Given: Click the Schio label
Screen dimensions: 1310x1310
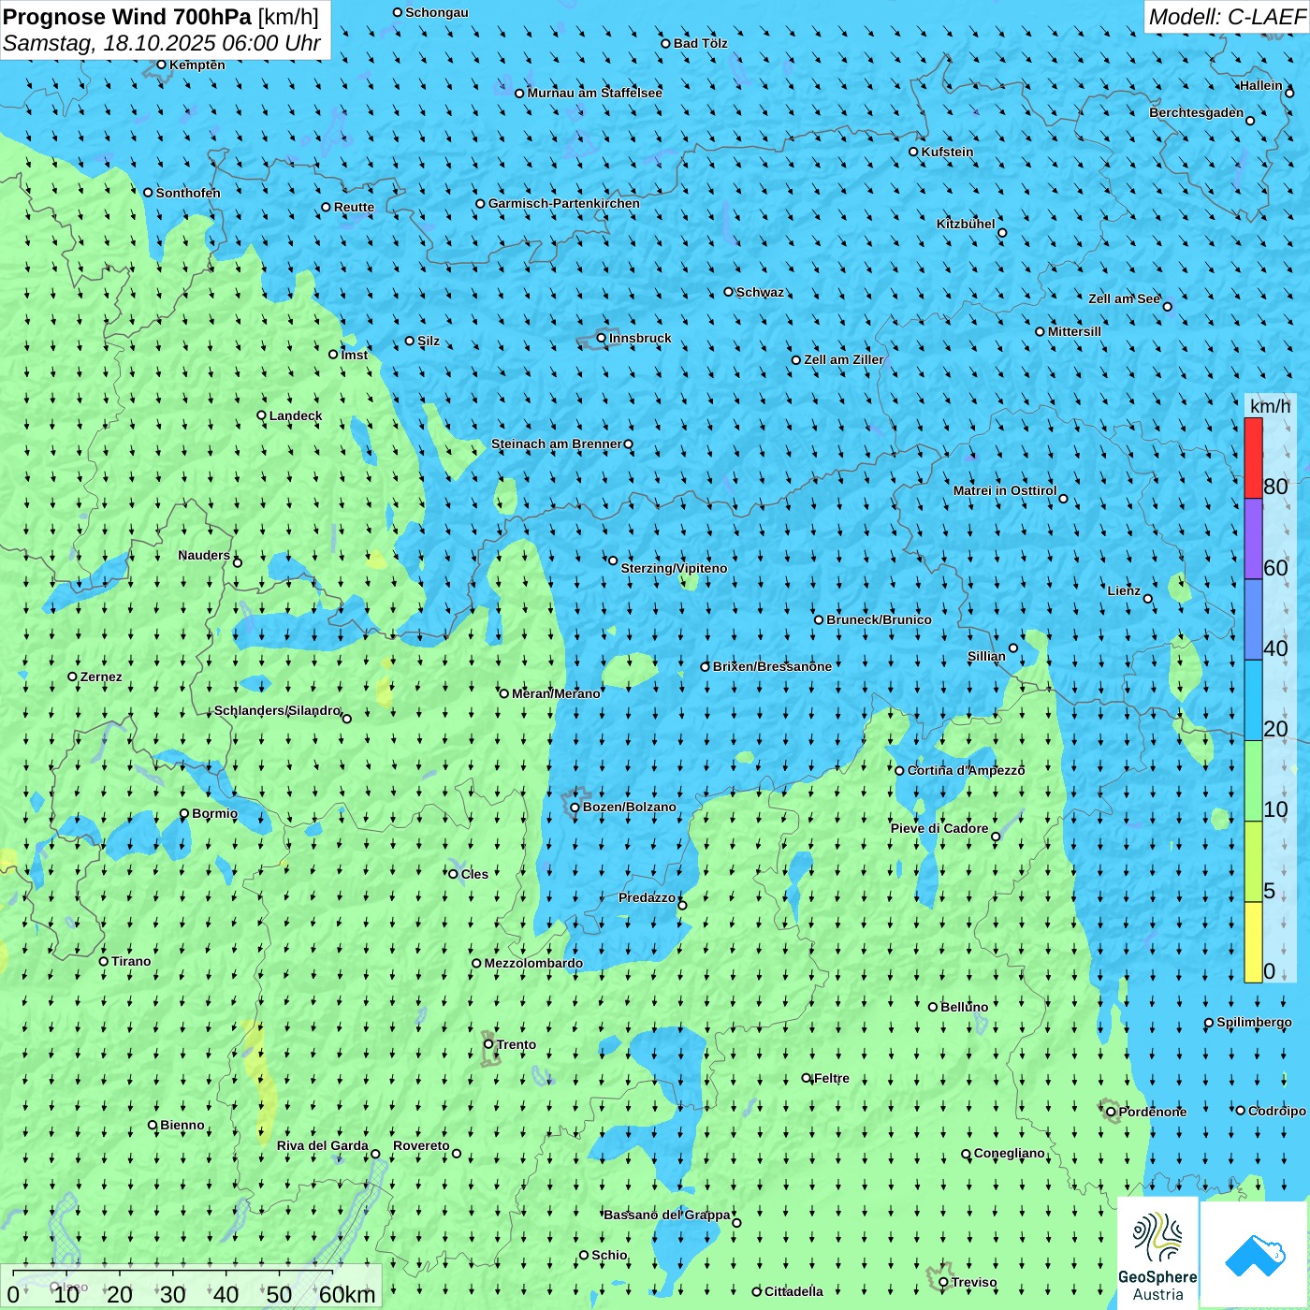Looking at the screenshot, I should (x=609, y=1255).
